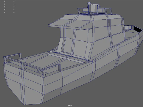Select the flat stern transom of the hull

pyautogui.click(x=24, y=84)
